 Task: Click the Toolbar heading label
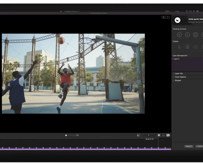click(x=175, y=41)
